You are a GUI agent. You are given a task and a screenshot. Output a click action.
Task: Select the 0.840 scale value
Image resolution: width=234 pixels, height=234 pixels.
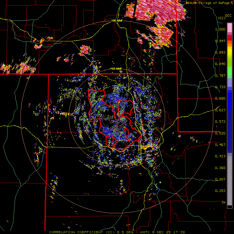point(220,64)
